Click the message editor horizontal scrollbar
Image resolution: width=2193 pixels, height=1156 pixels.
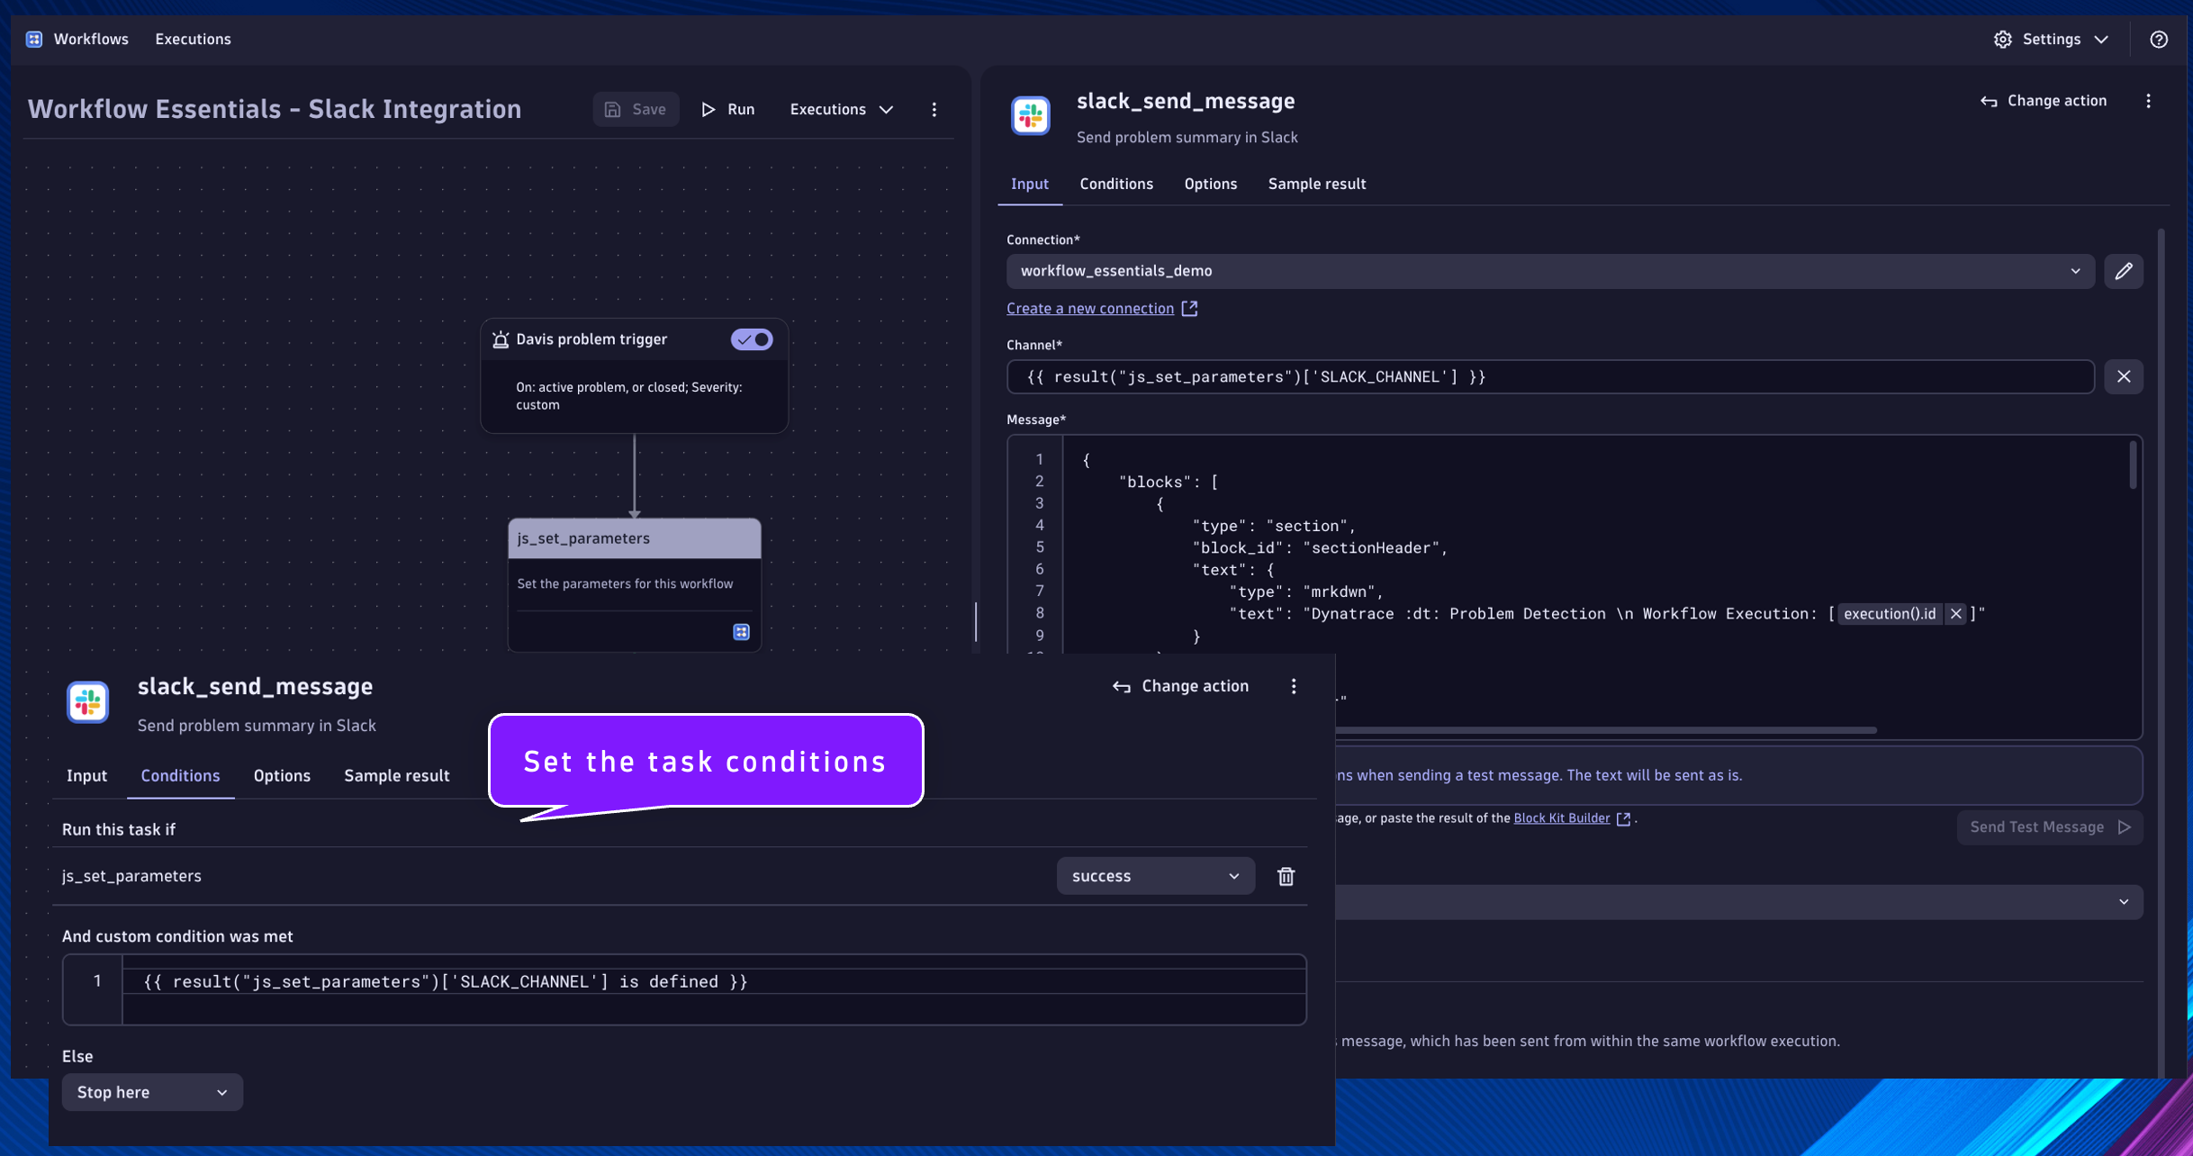1606,730
